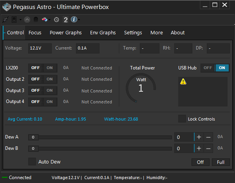Enable the Lock Controls checkbox
The width and height of the screenshot is (235, 183).
[x=182, y=119]
